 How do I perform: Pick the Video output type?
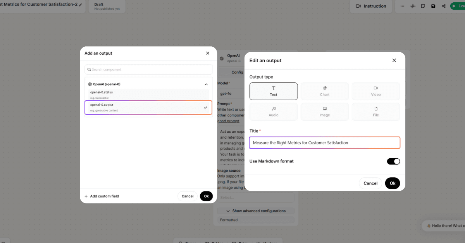pos(375,91)
